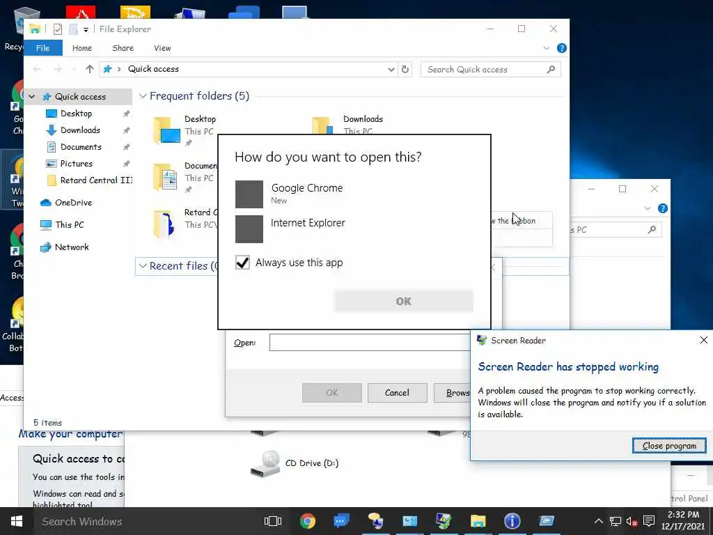Screen dimensions: 713x535
Task: Collapse the Frequent folders group
Action: [143, 96]
